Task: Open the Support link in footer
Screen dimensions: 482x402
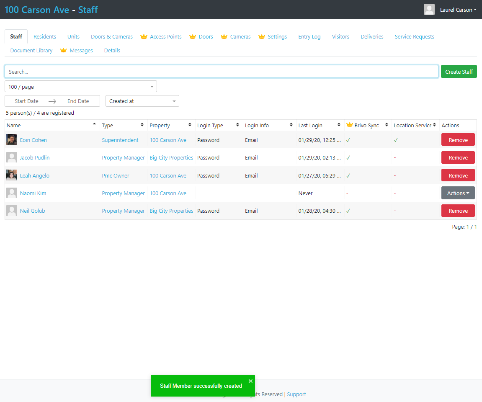Action: click(296, 394)
